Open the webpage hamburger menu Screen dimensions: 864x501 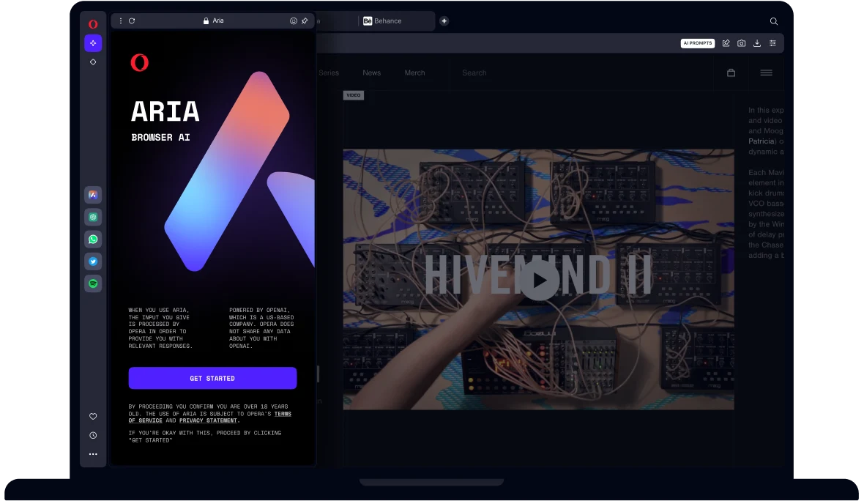tap(766, 73)
